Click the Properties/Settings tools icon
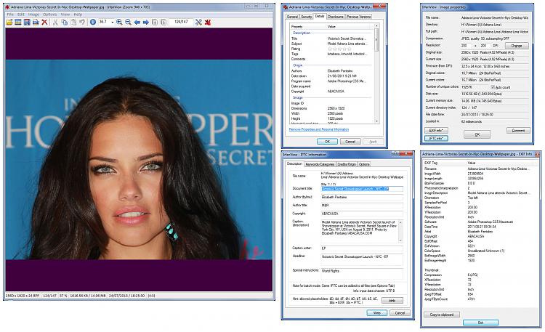This screenshot has width=545, height=332. click(x=198, y=23)
